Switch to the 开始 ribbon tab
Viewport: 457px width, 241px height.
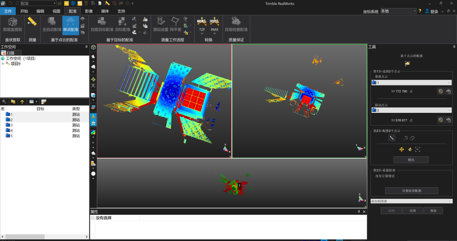tap(24, 11)
